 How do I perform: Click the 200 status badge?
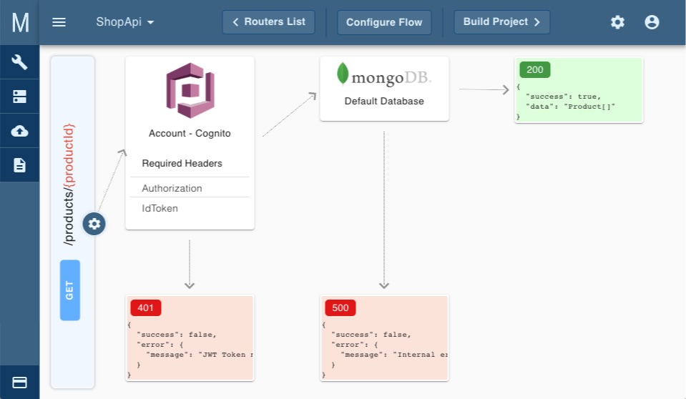534,69
